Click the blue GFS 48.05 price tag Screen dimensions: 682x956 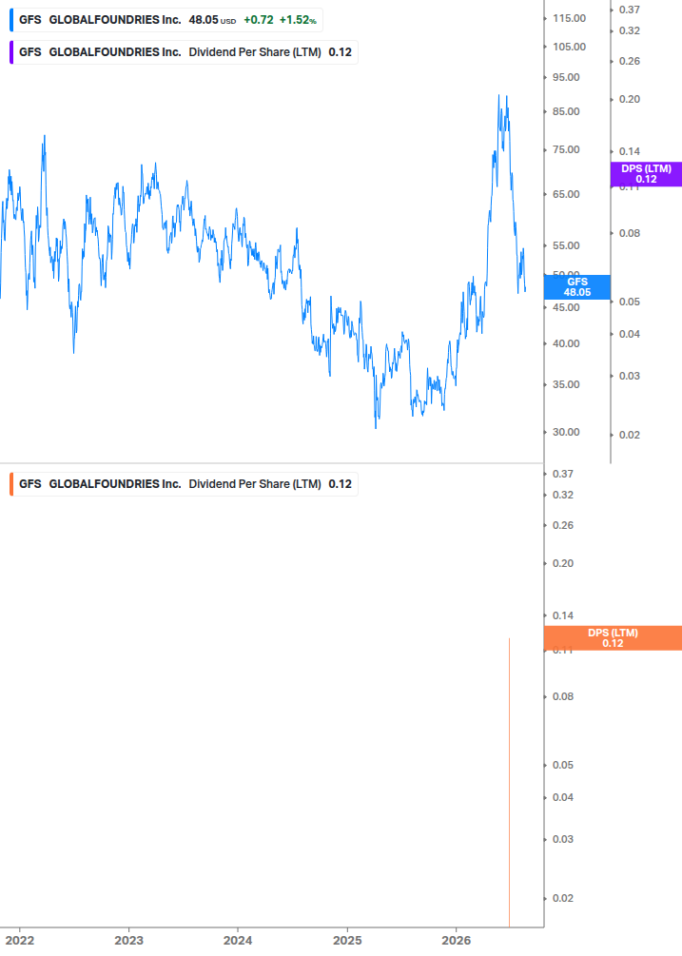tap(577, 287)
